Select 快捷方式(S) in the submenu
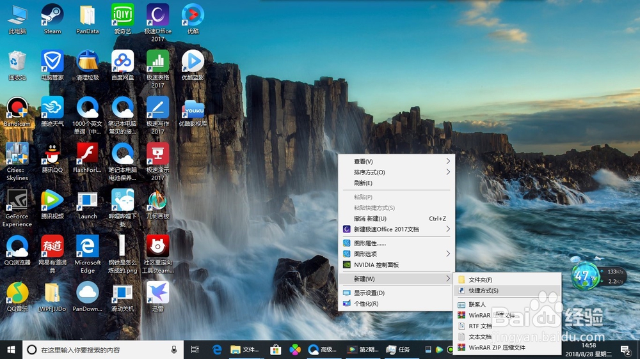The image size is (640, 359). (x=508, y=291)
